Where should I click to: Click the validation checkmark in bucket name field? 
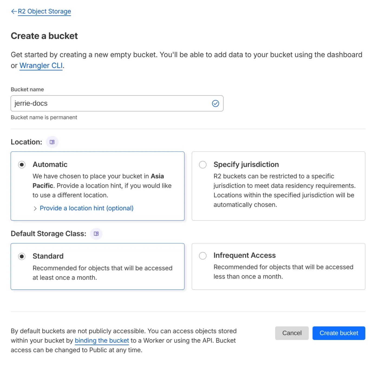[x=216, y=103]
